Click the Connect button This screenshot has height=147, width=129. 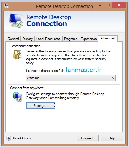88,138
